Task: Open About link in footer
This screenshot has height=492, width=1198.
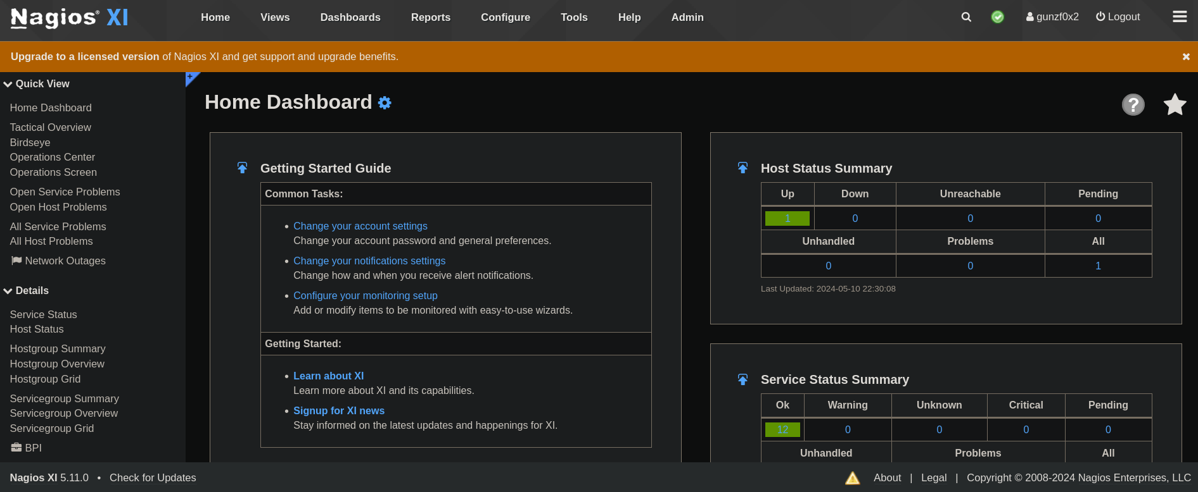Action: pos(887,477)
